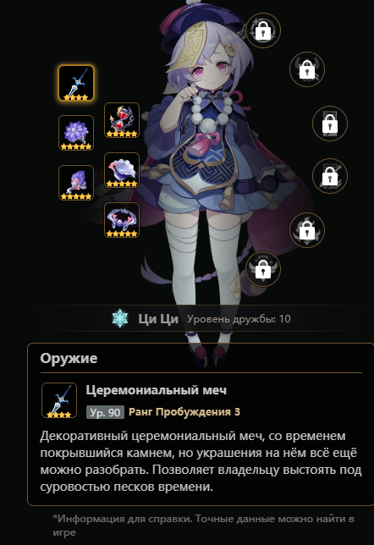Image resolution: width=374 pixels, height=545 pixels.
Task: Click the fourth locked constellation from top
Action: pyautogui.click(x=330, y=176)
